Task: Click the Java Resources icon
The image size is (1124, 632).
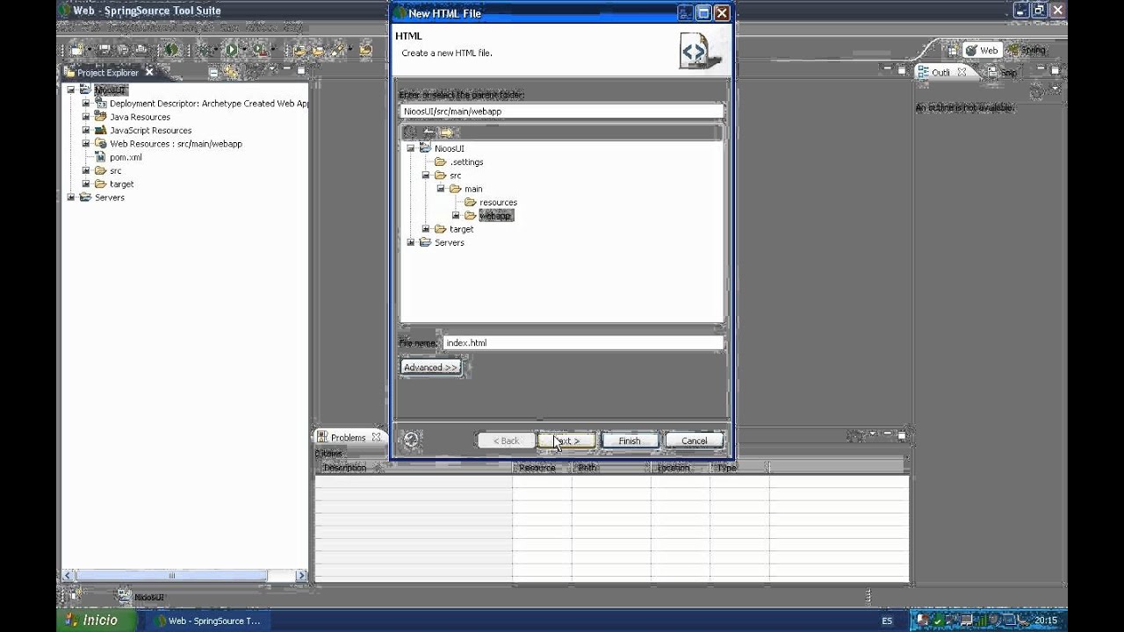Action: pos(100,117)
